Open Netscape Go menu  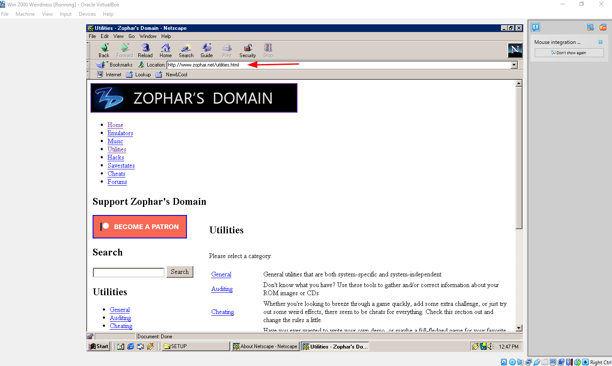pyautogui.click(x=131, y=36)
